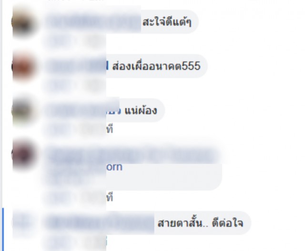This screenshot has height=251, width=305.
Task: Open the avatar beside the comment ending in orn
Action: (23, 153)
